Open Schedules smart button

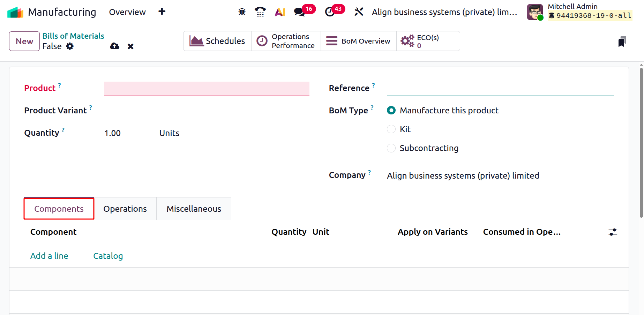click(x=217, y=41)
